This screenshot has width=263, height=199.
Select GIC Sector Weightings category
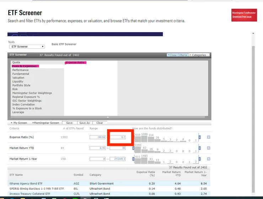[27, 101]
